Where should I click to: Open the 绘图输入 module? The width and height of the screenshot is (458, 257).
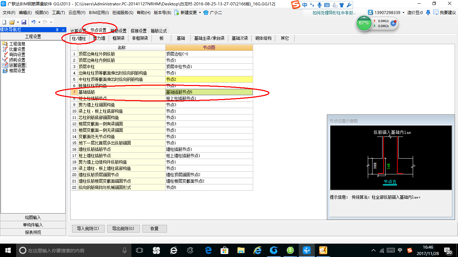click(33, 218)
